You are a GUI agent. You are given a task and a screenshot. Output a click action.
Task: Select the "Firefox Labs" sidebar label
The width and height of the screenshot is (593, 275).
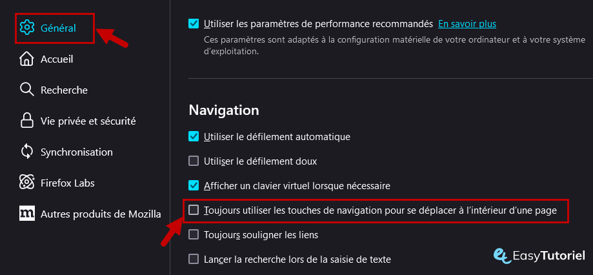point(67,183)
